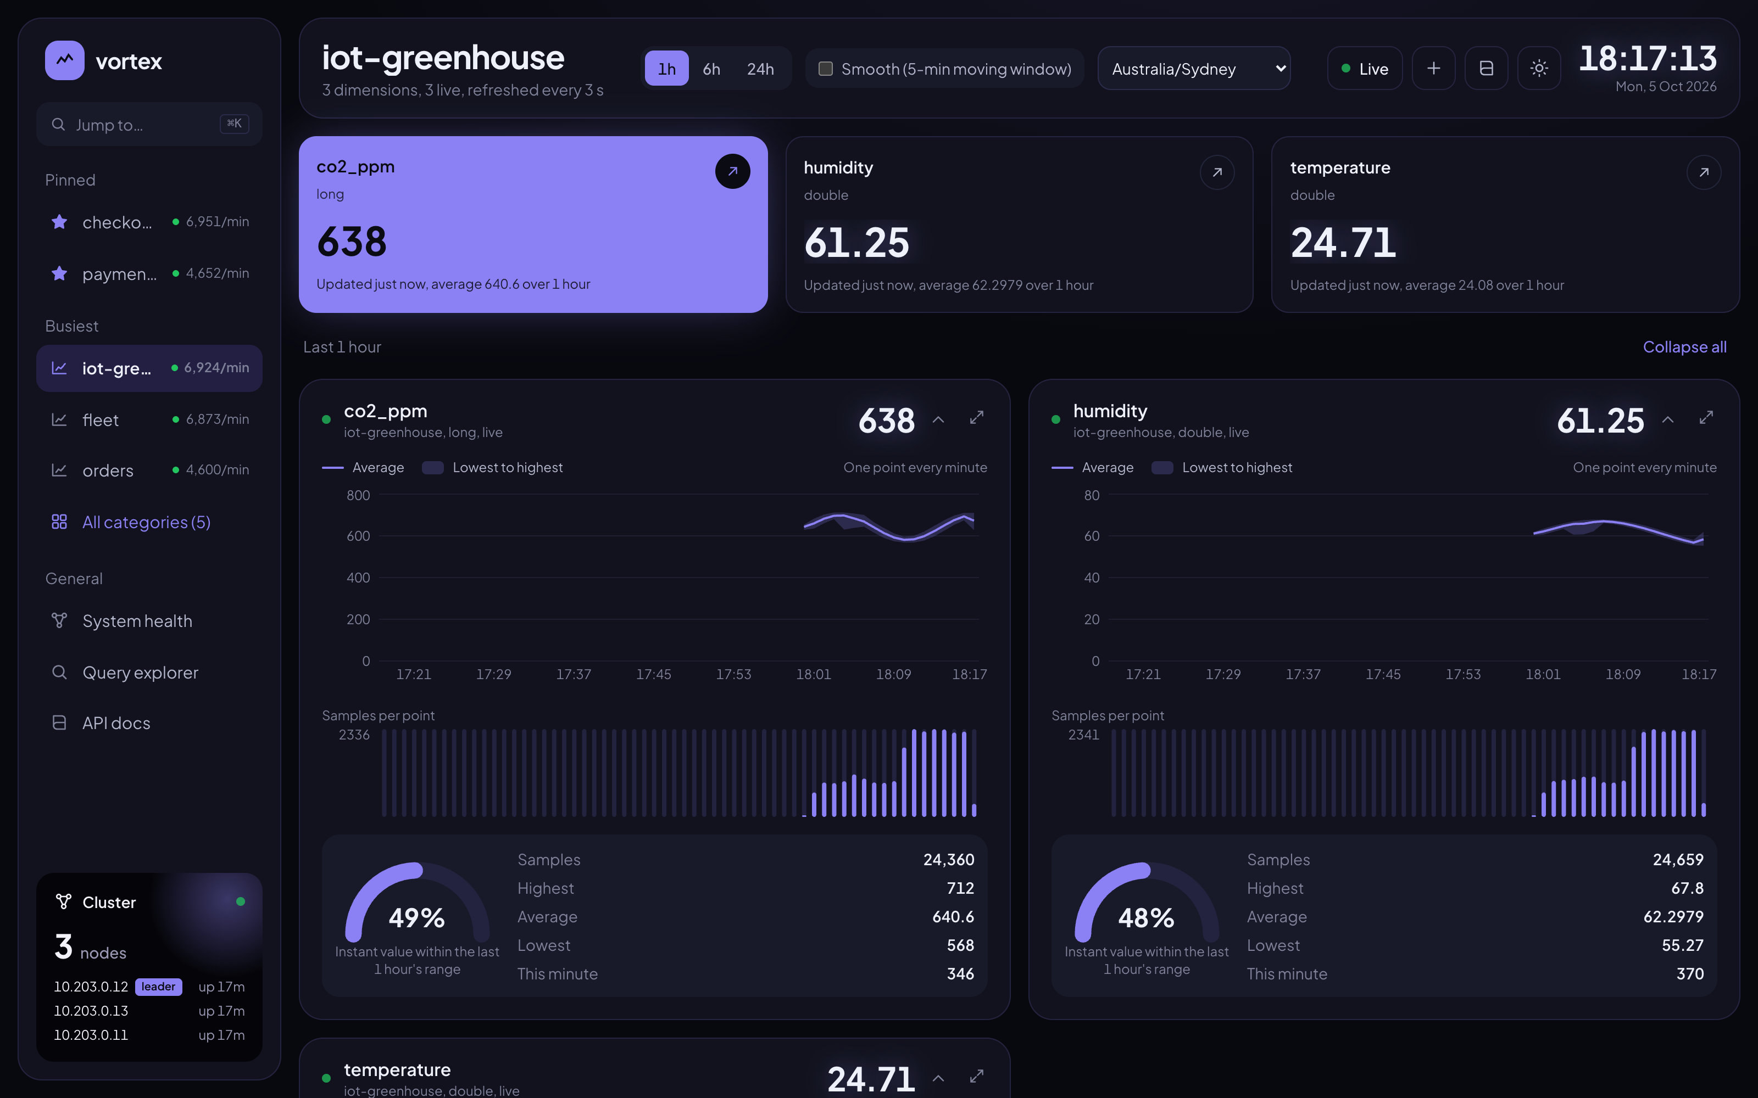Select the 24h time range tab

coord(760,68)
